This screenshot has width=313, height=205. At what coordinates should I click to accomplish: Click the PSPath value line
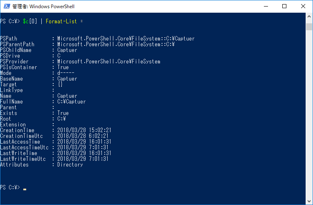tap(126, 38)
